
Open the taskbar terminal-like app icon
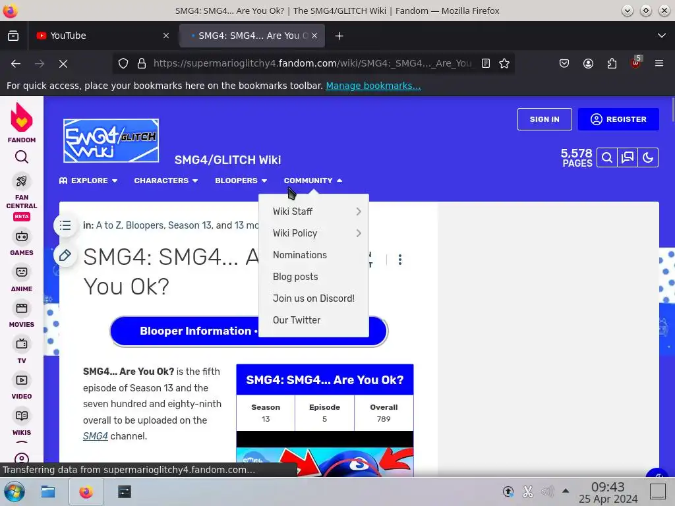click(x=125, y=492)
